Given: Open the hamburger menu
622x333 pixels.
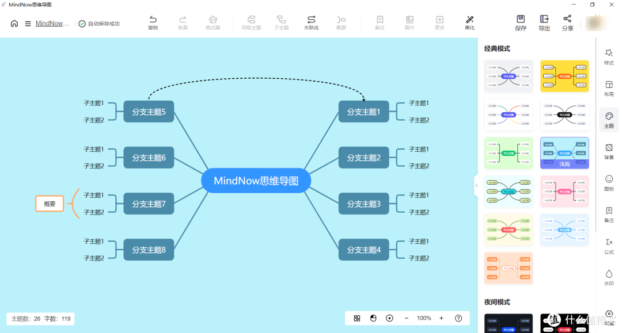Looking at the screenshot, I should (28, 24).
